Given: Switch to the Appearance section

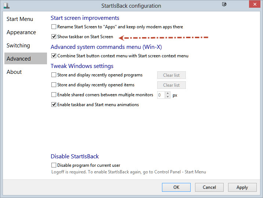Looking at the screenshot, I should 21,32.
